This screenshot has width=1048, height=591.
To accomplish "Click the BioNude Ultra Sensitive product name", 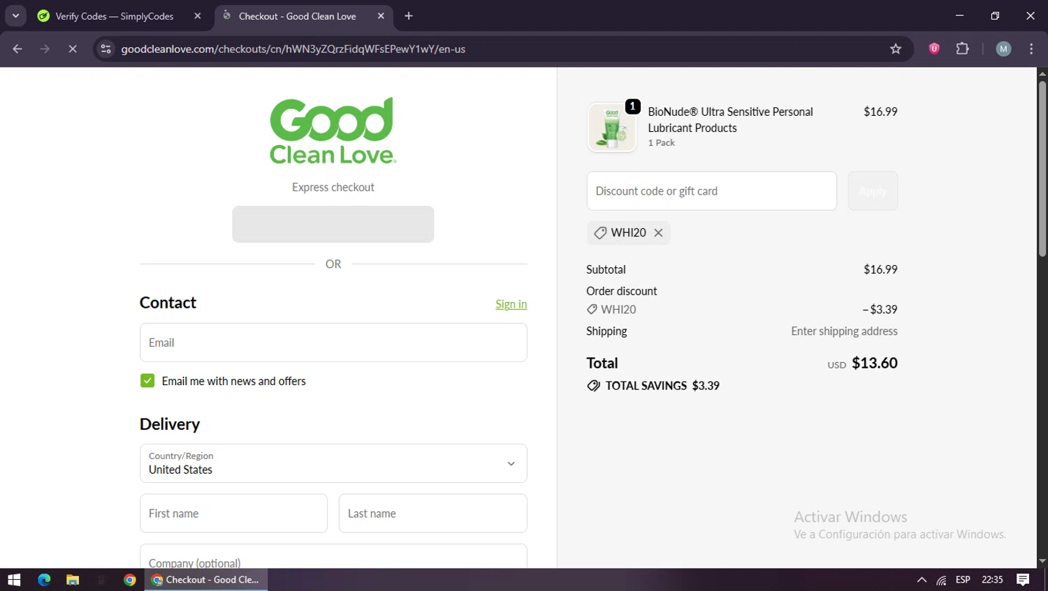I will (730, 120).
